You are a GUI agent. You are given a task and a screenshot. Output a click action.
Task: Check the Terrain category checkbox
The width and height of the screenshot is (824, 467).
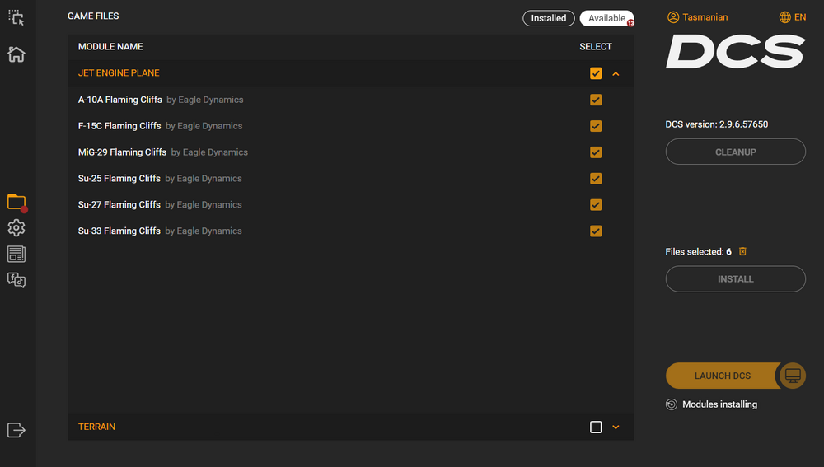[596, 427]
